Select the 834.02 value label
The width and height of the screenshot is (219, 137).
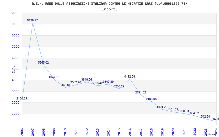(x=195, y=113)
